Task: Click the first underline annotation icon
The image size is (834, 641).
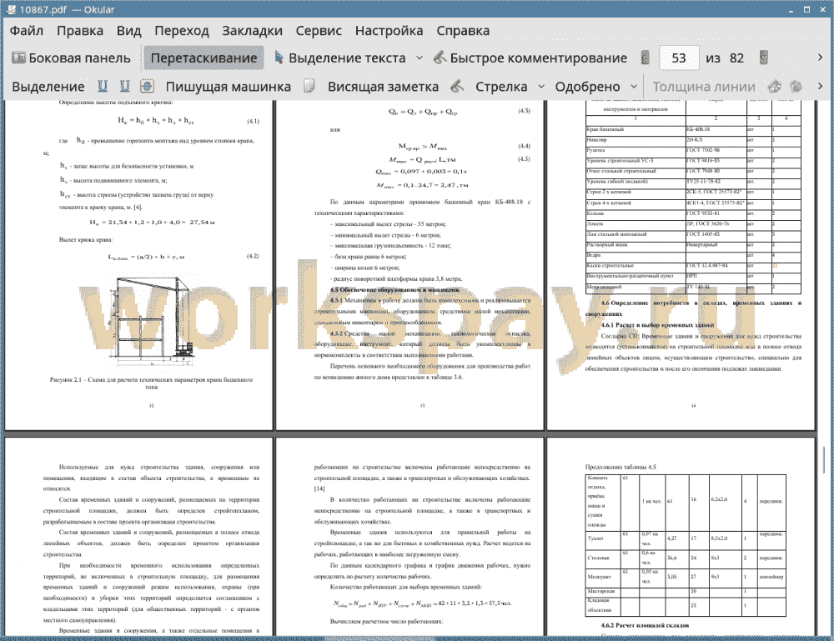Action: [103, 86]
